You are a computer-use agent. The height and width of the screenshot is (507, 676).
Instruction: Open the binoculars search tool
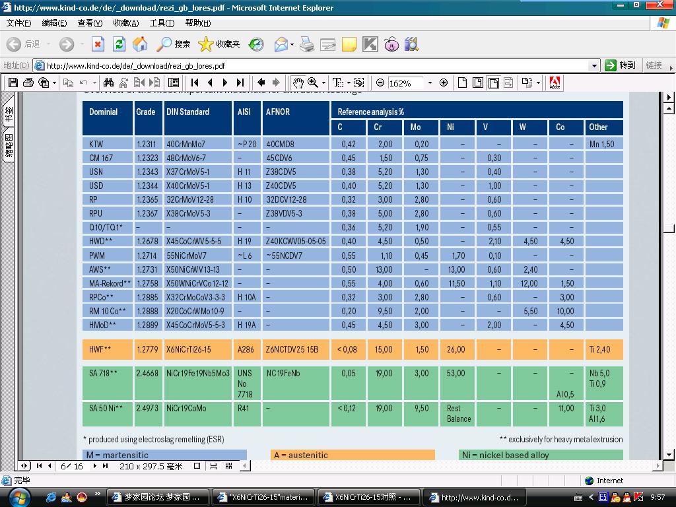point(109,83)
